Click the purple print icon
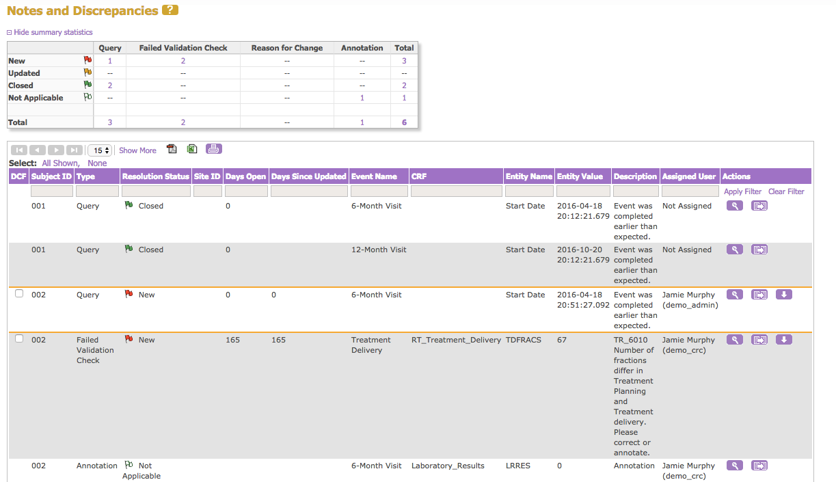836x482 pixels. click(214, 149)
